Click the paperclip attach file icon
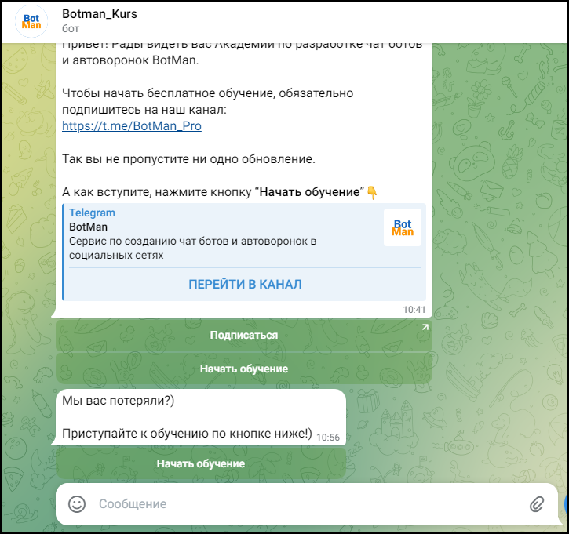 [537, 504]
